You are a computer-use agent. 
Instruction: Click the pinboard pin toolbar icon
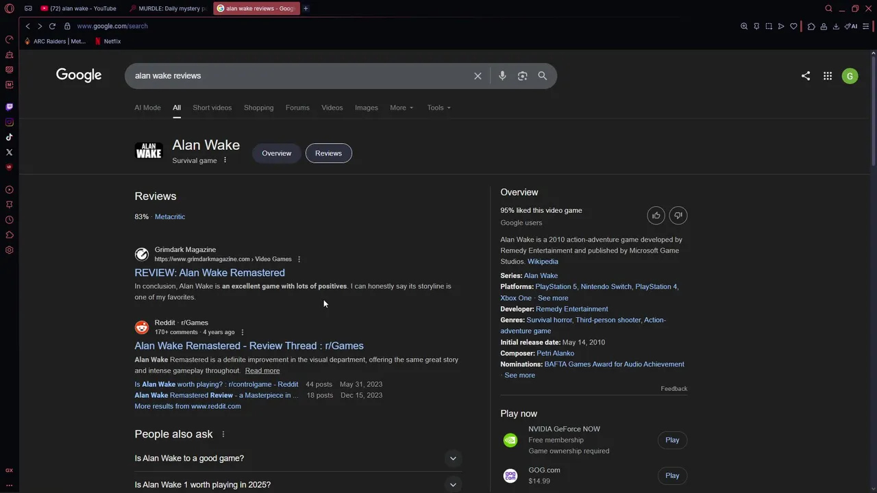coord(756,26)
